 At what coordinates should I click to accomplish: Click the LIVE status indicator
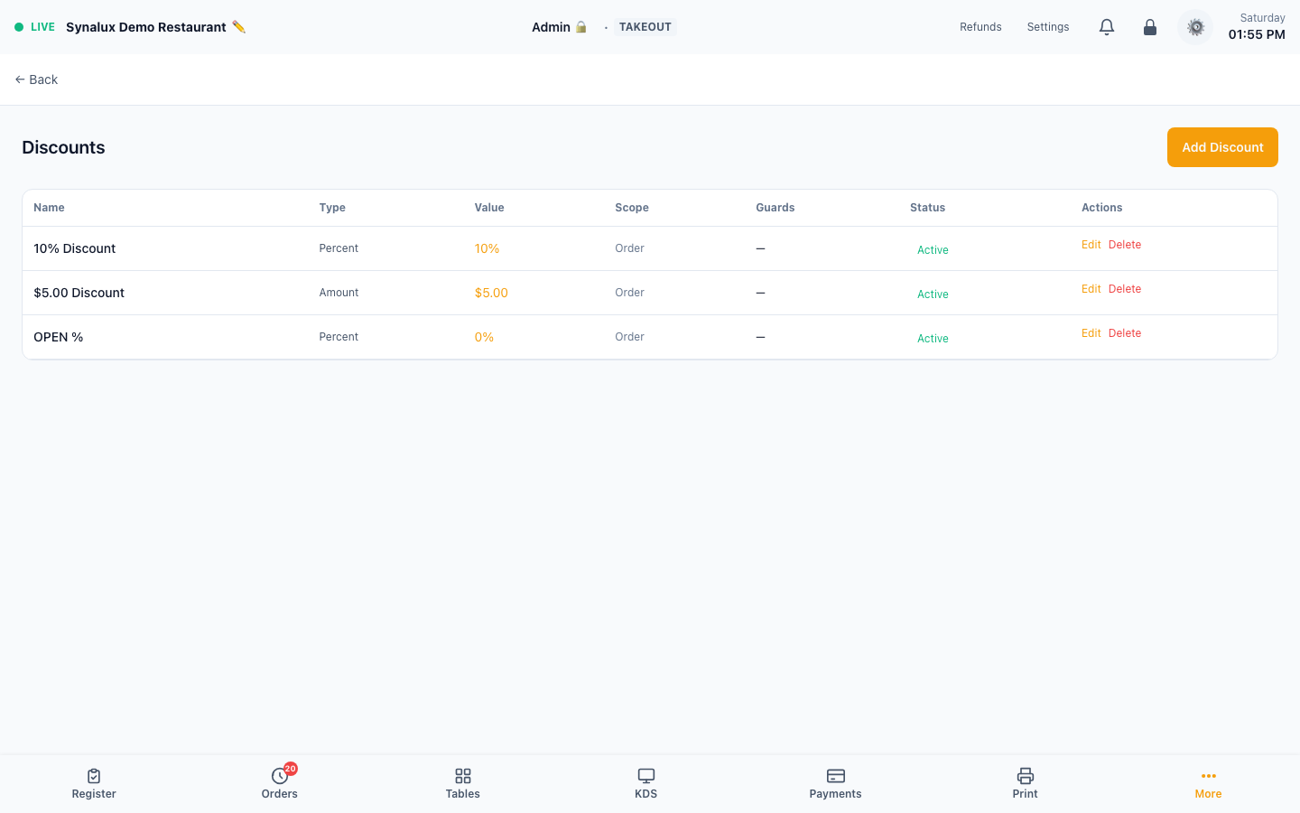pyautogui.click(x=35, y=27)
